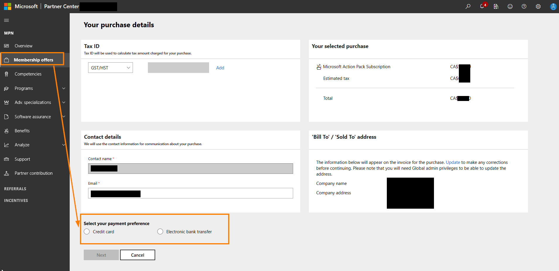Click the Add link for Tax ID

tap(220, 68)
